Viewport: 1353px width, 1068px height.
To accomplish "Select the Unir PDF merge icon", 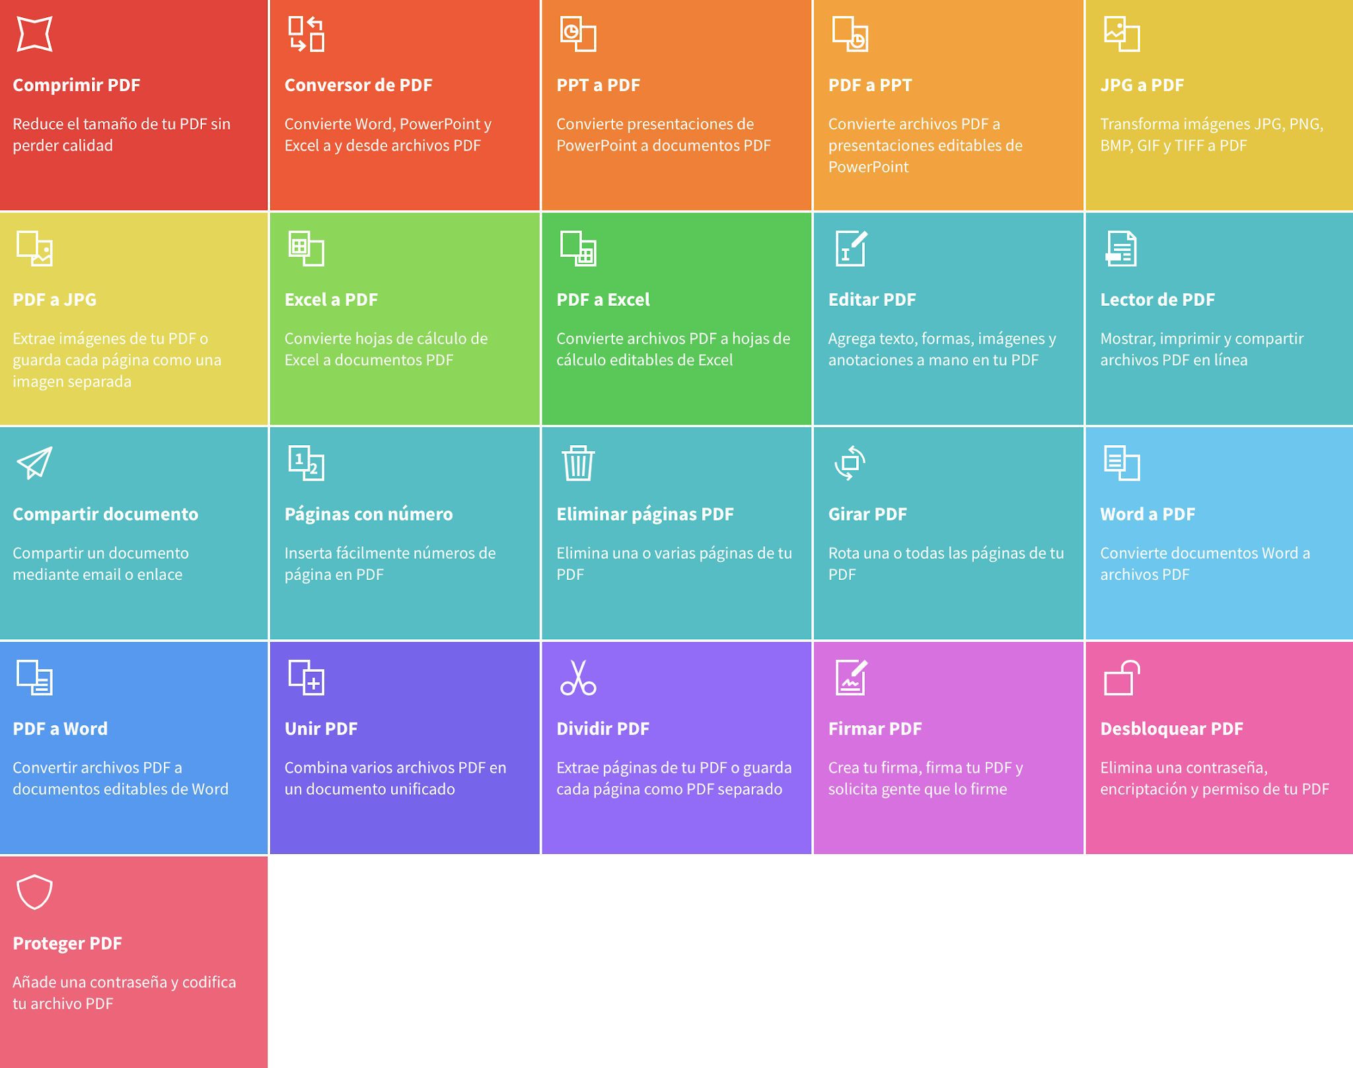I will click(307, 678).
